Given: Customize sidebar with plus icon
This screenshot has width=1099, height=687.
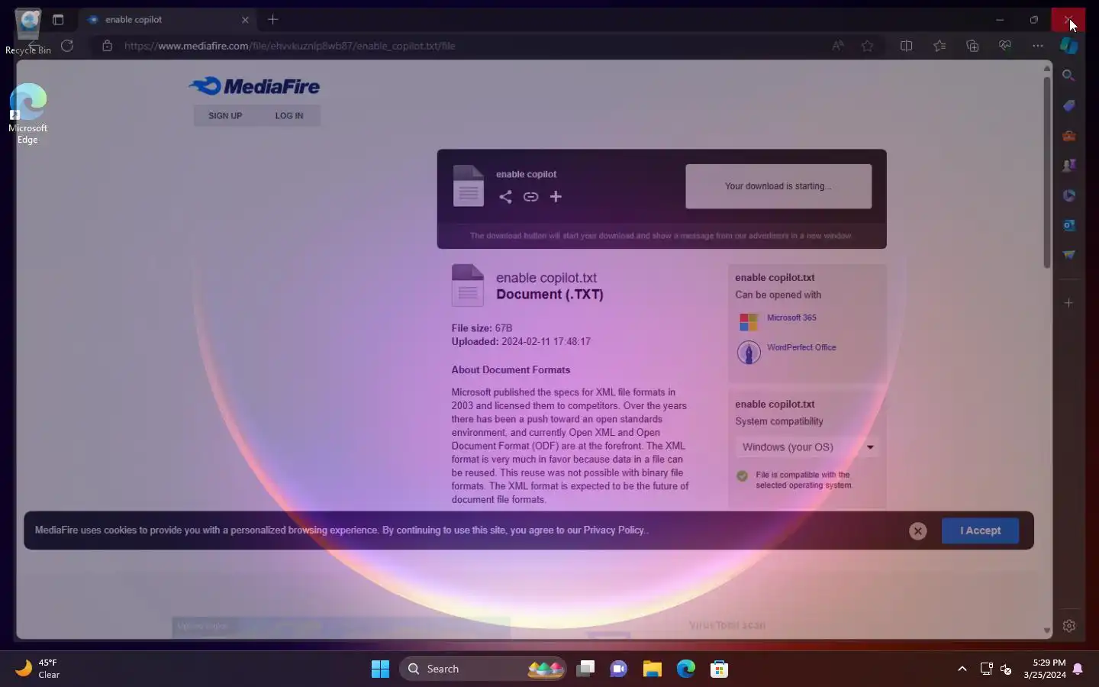Looking at the screenshot, I should click(x=1069, y=303).
